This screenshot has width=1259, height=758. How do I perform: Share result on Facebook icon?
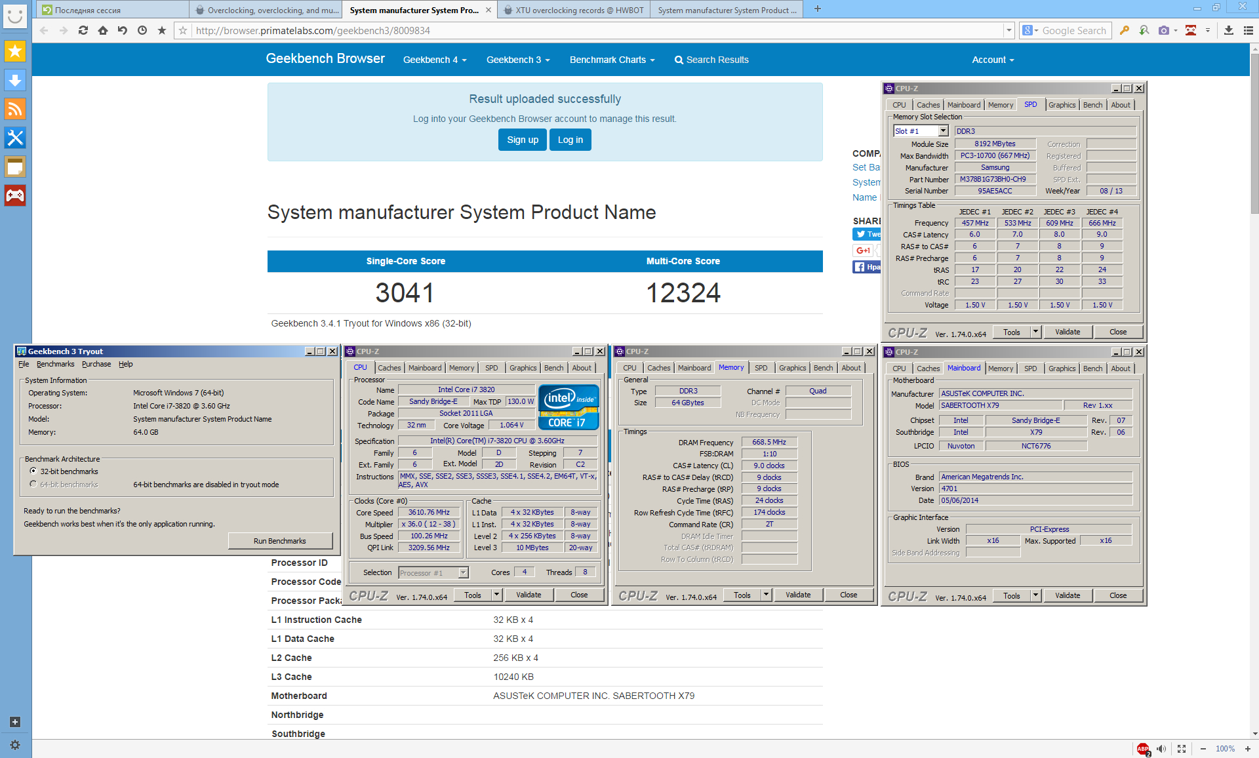click(867, 267)
